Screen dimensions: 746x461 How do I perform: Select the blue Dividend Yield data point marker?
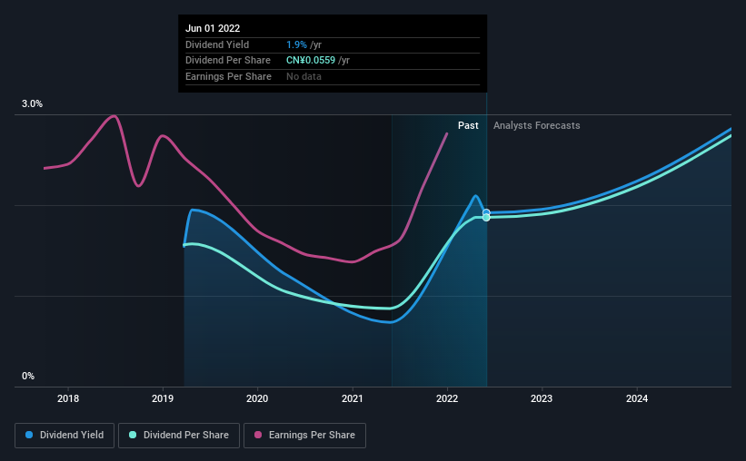click(x=486, y=212)
